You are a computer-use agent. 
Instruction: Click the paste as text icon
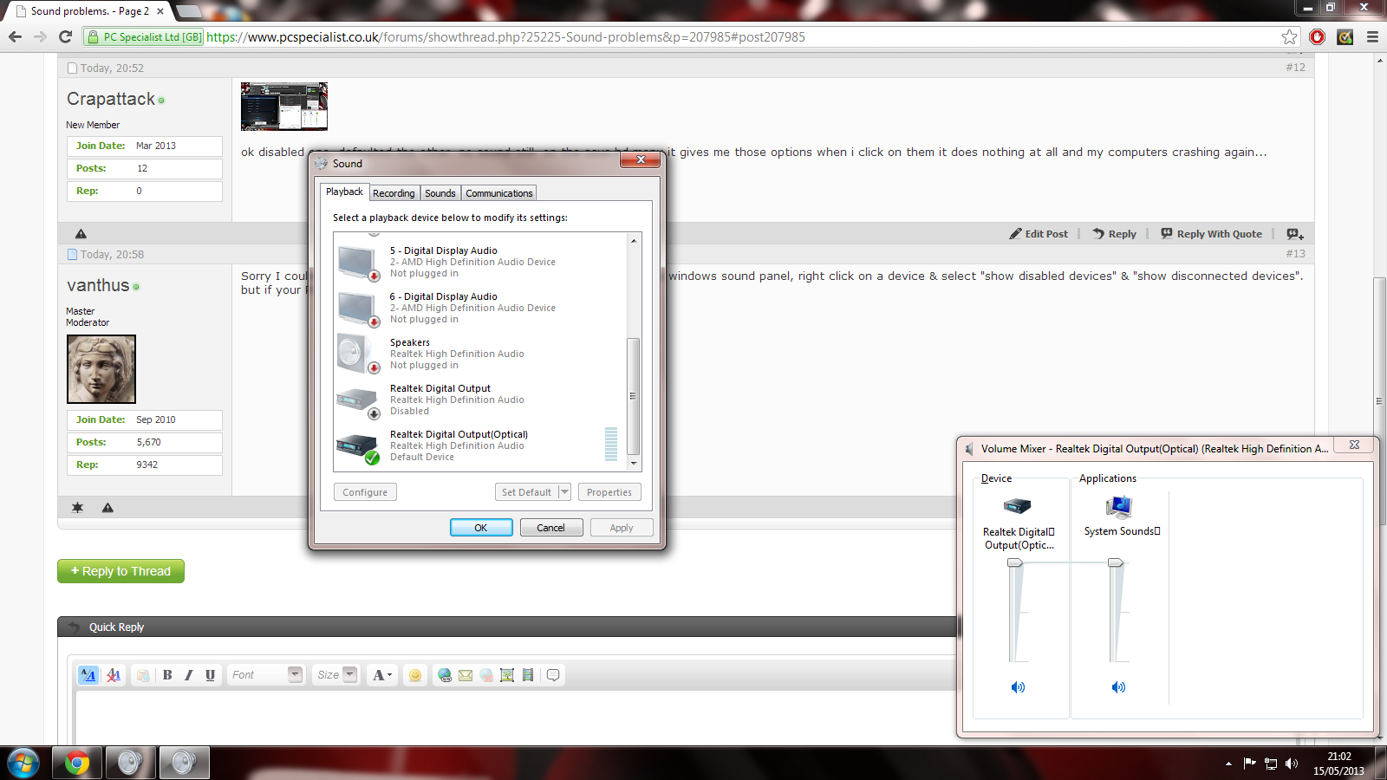[143, 675]
